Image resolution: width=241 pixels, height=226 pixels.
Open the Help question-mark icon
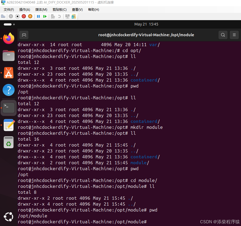tap(9, 90)
